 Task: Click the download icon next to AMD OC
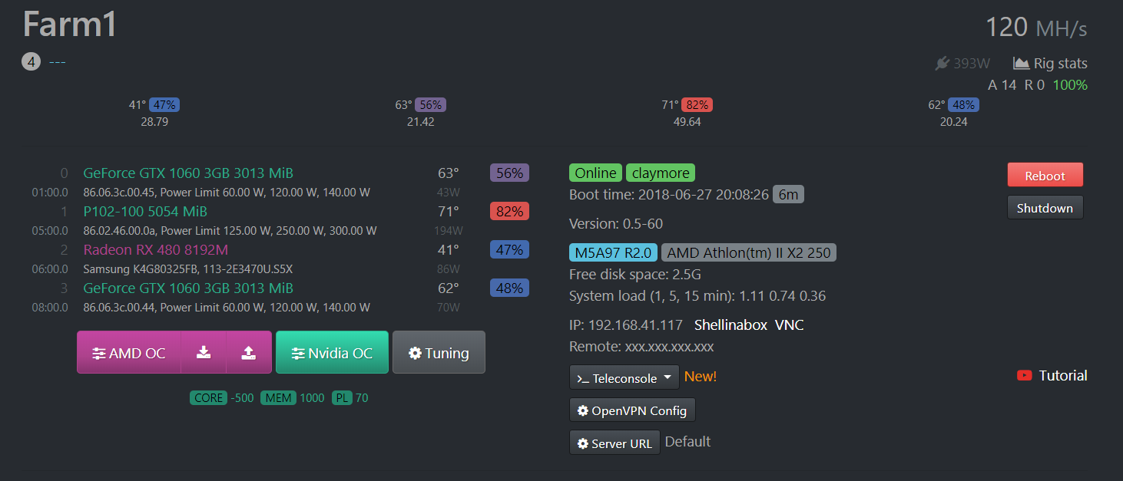click(204, 352)
